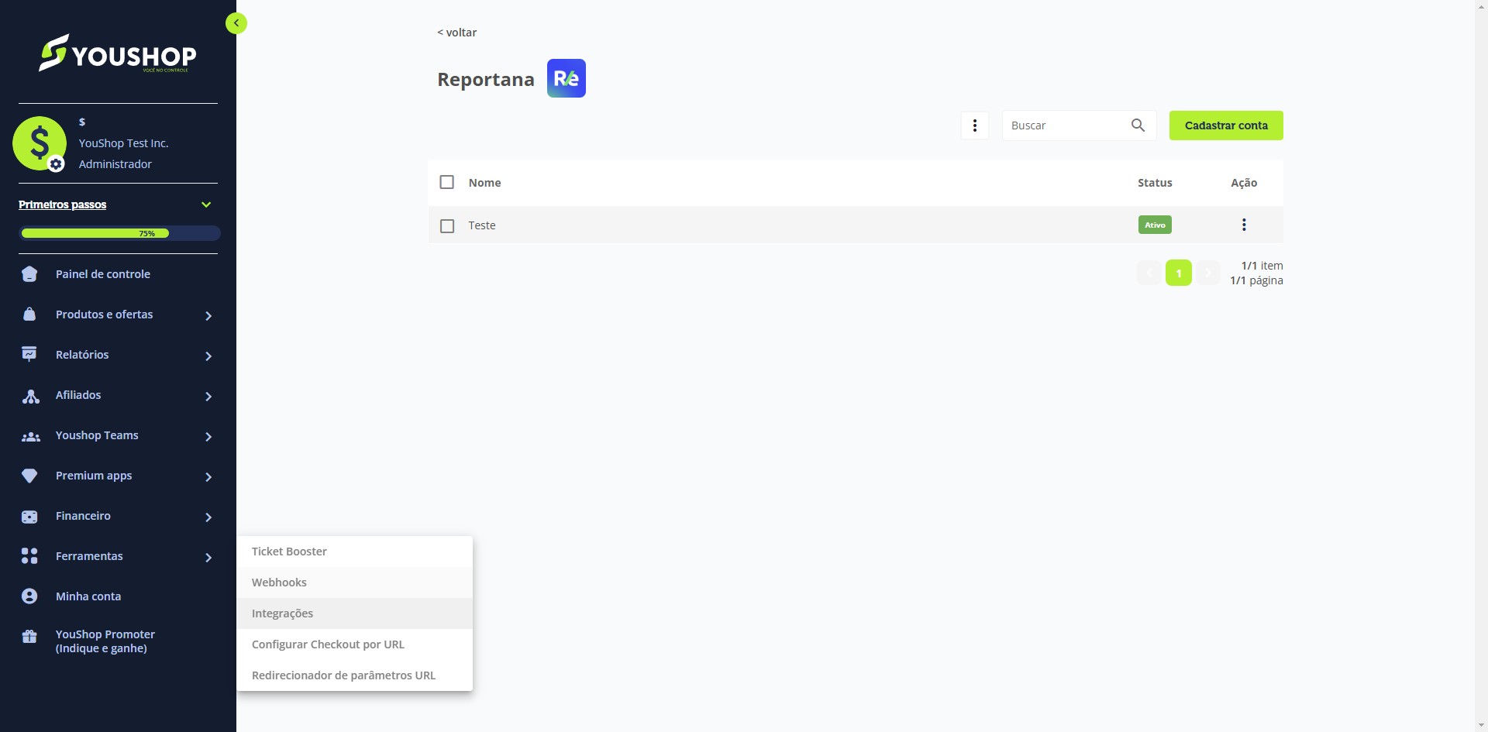The image size is (1488, 732).
Task: Select Webhooks from the flyout menu
Action: [355, 583]
